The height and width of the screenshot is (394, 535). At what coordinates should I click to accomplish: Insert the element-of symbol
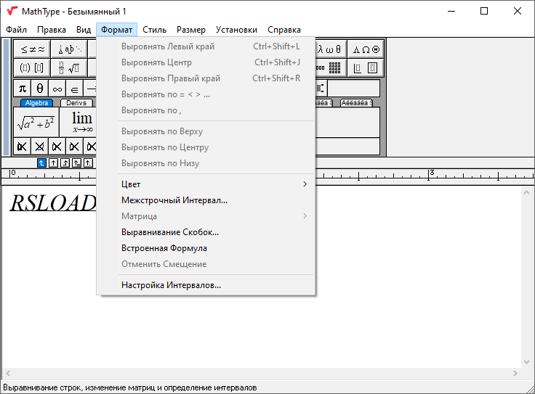(x=74, y=89)
